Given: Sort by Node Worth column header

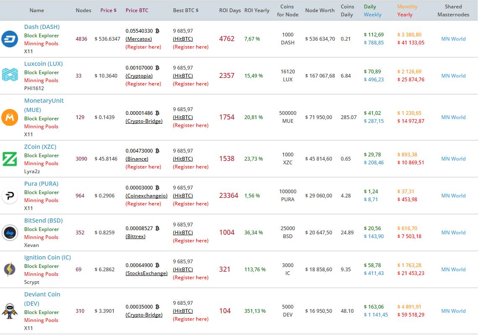Looking at the screenshot, I should 320,10.
